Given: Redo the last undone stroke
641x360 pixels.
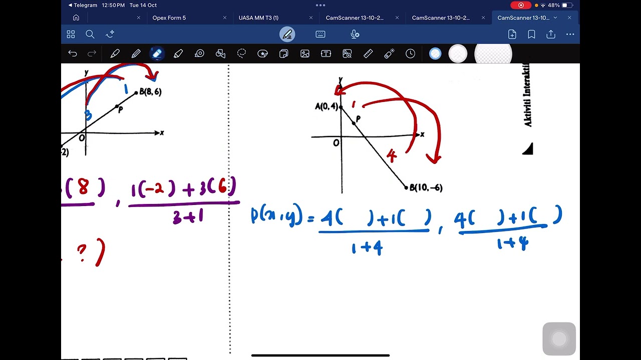Looking at the screenshot, I should click(x=92, y=53).
